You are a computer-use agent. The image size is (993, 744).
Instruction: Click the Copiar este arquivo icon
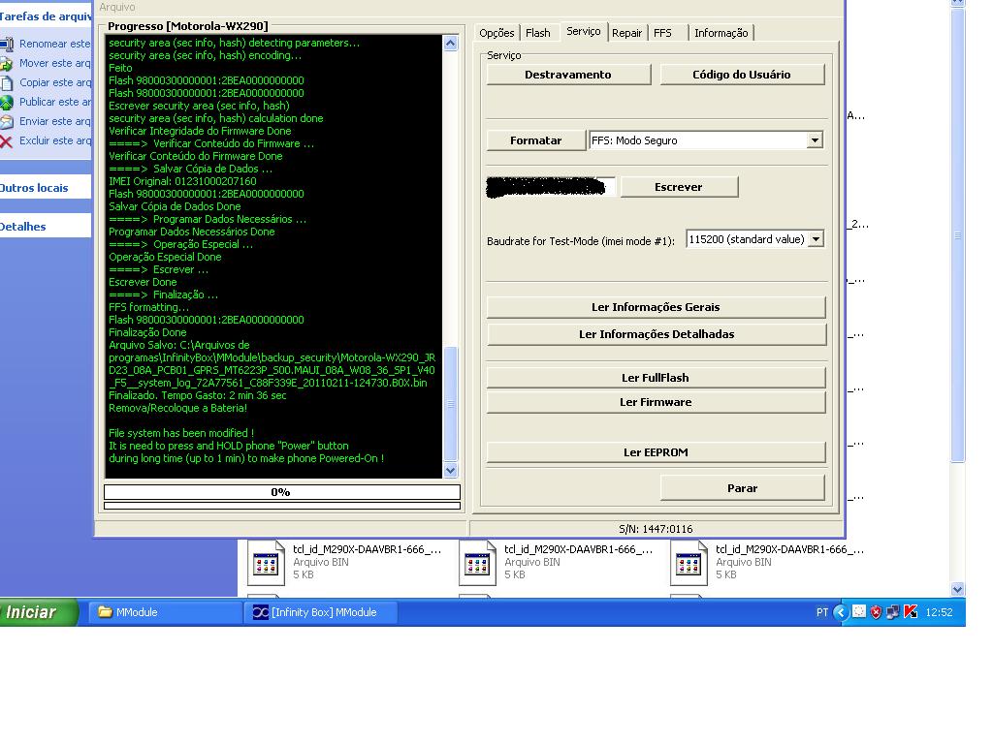7,83
